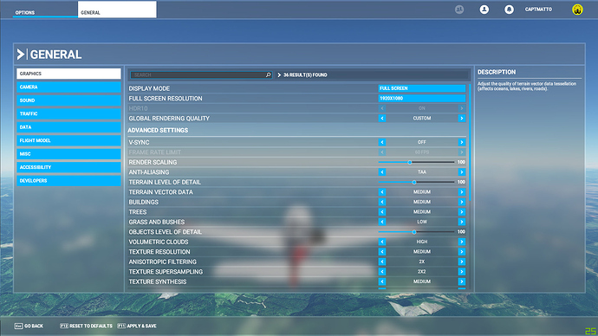
Task: Click the Advanced Settings heading
Action: click(158, 130)
